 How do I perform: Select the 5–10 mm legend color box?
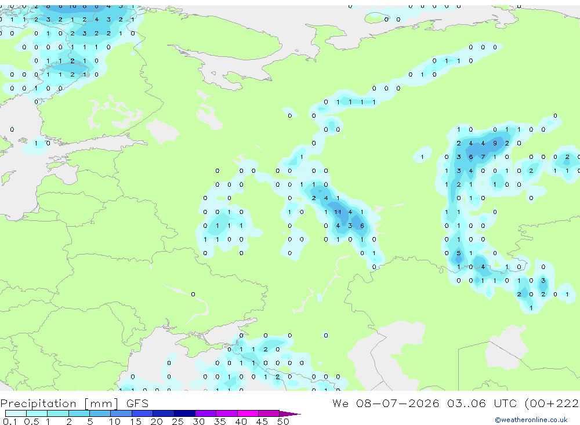coord(100,413)
